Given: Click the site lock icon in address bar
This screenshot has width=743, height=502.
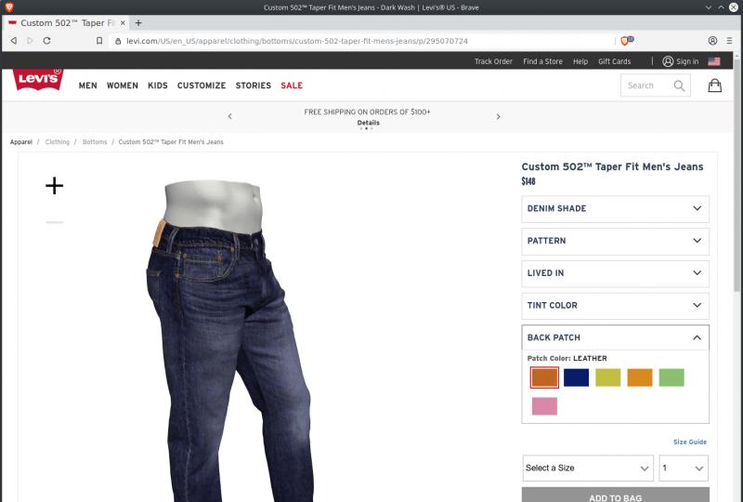Looking at the screenshot, I should coord(118,41).
